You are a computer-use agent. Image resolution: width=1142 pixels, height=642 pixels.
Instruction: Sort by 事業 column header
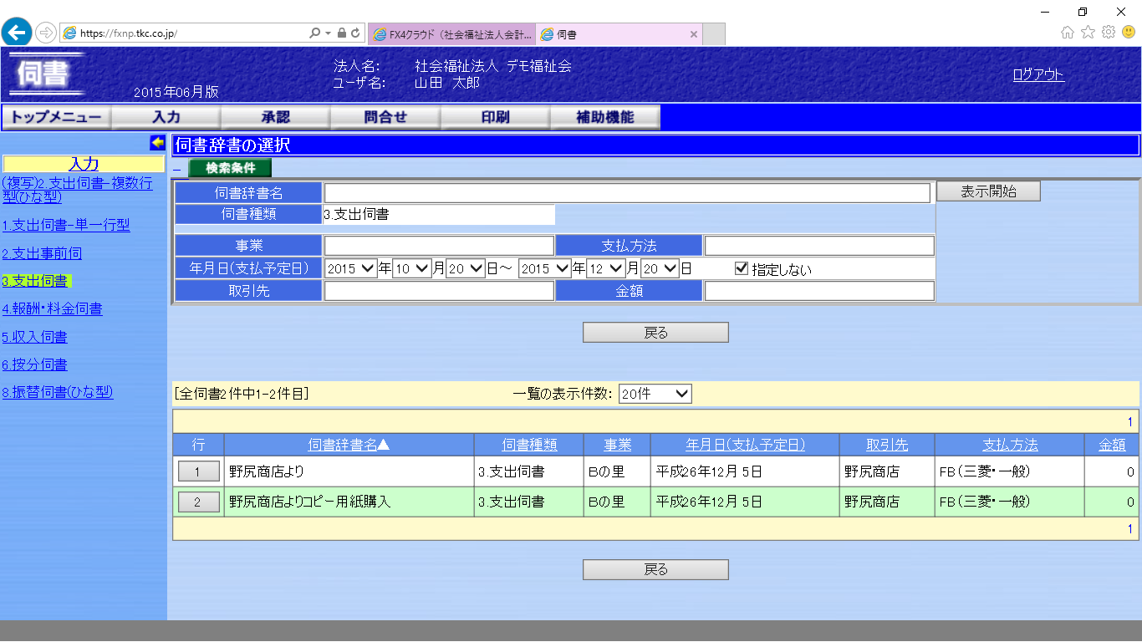coord(618,446)
